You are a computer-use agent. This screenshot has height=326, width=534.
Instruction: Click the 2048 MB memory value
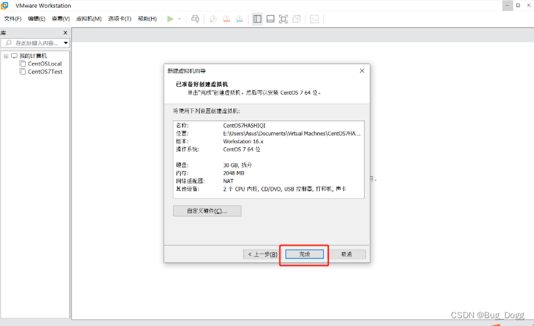click(x=234, y=173)
